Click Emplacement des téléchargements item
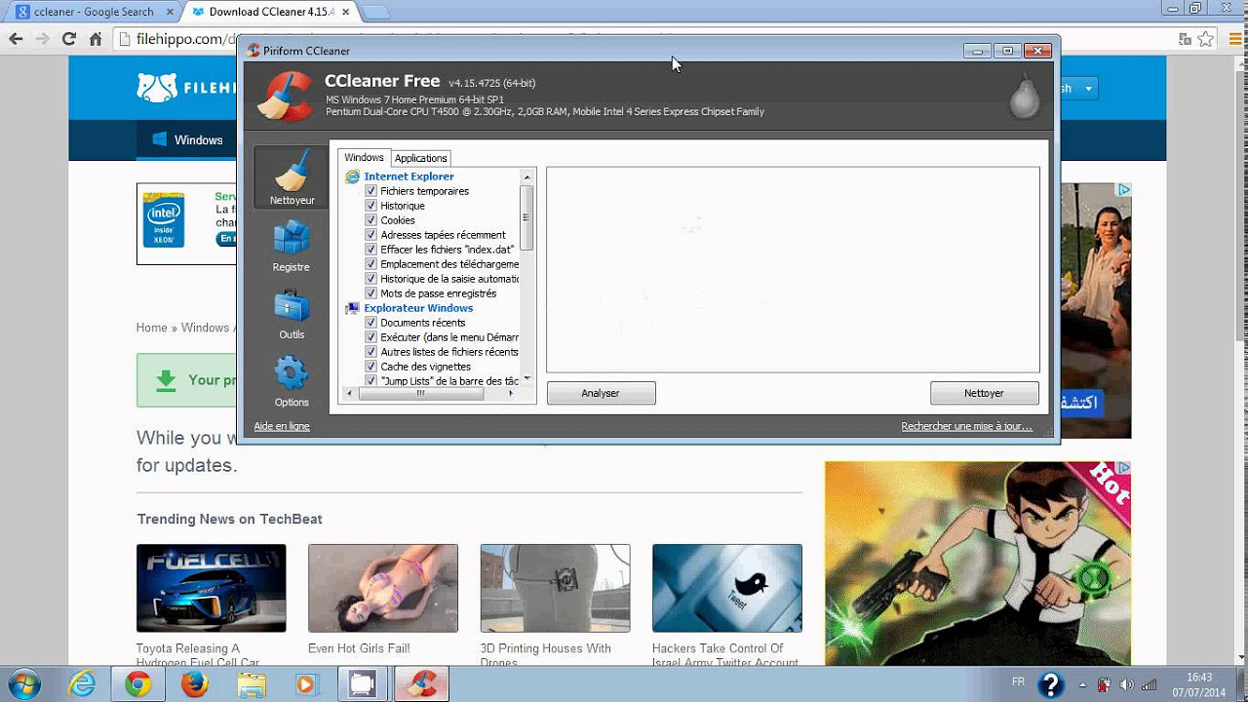 click(x=449, y=264)
